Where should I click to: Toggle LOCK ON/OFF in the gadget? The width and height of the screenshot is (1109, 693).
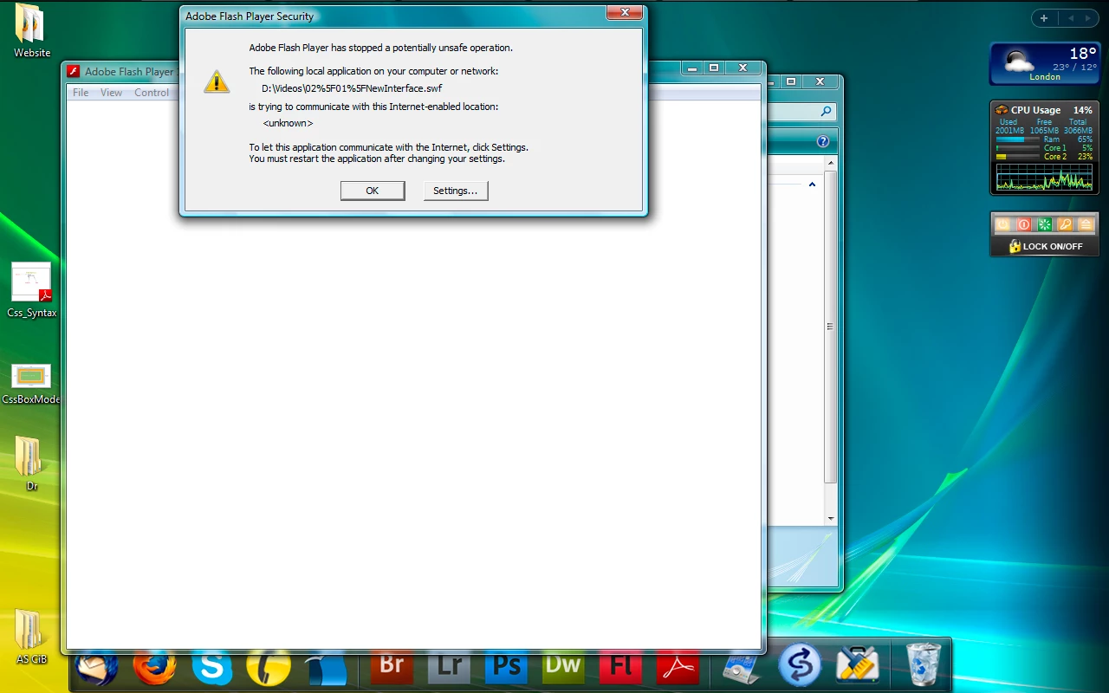[1045, 246]
